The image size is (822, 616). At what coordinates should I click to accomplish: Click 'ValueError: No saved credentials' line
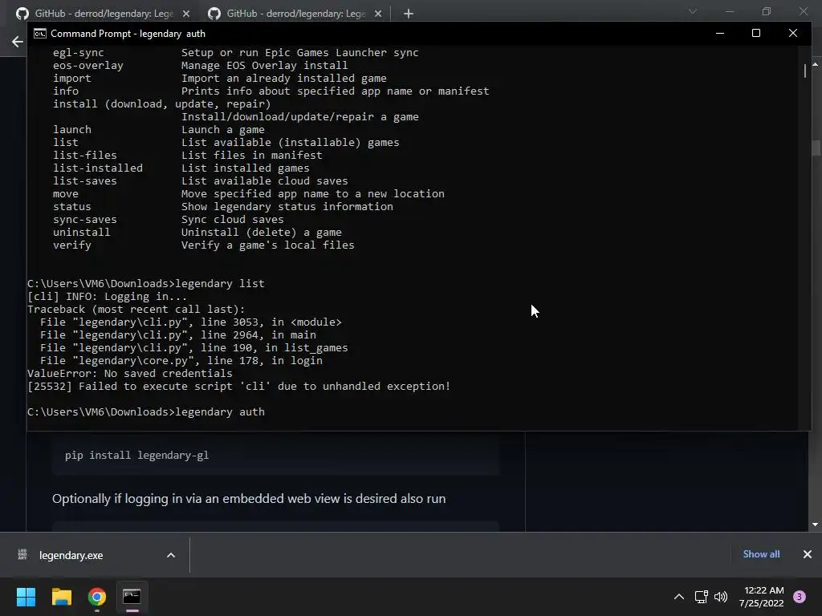pos(129,374)
